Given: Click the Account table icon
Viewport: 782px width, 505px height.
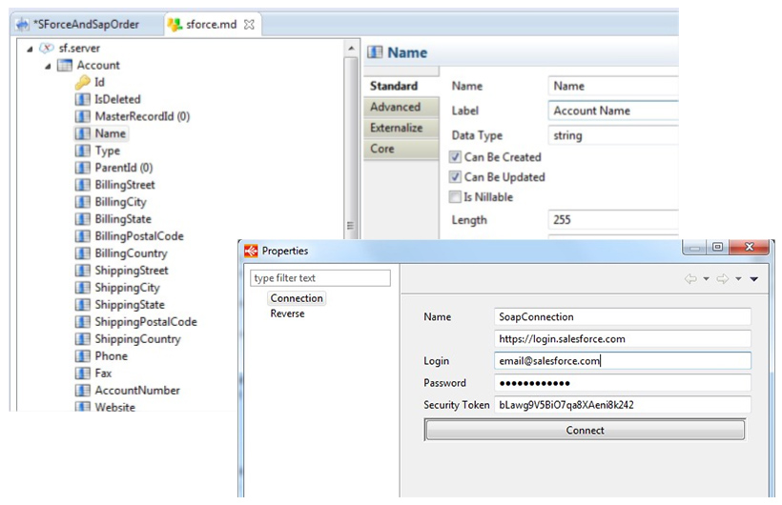Looking at the screenshot, I should (x=64, y=66).
